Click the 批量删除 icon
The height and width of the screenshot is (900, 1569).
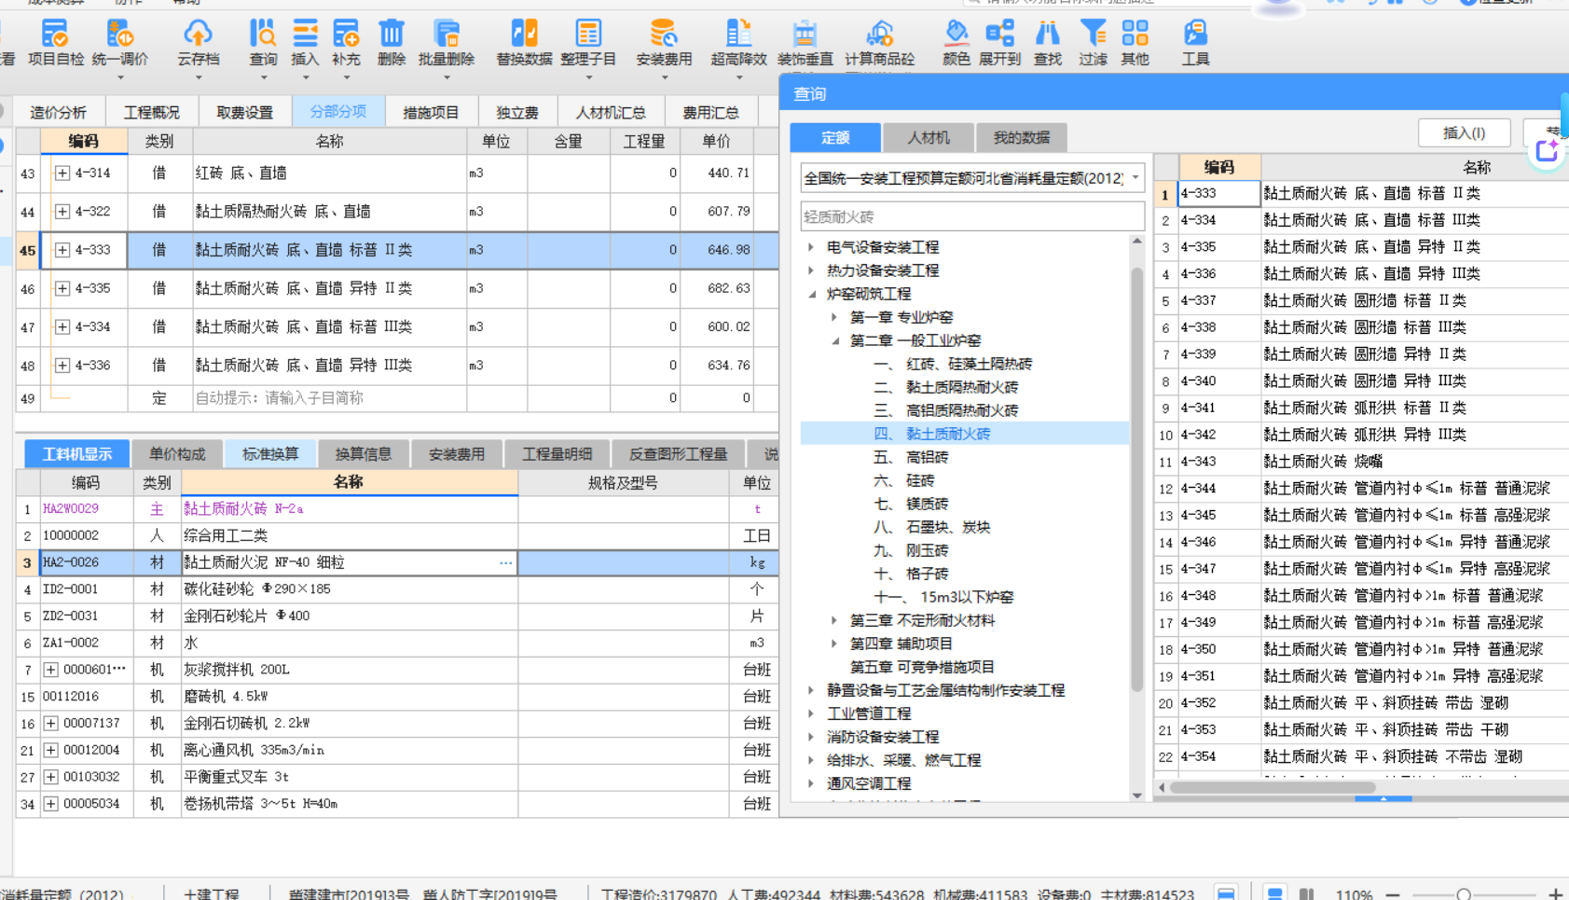447,42
